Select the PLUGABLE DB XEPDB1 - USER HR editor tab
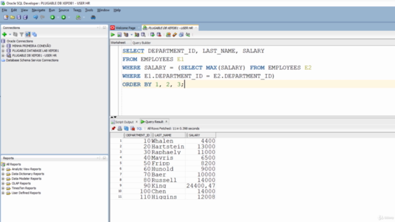 point(170,28)
